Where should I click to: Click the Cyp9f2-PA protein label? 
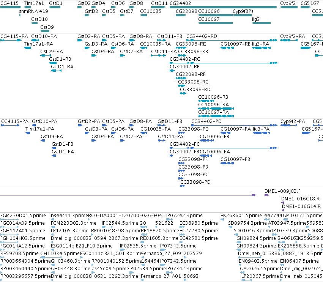(293, 121)
